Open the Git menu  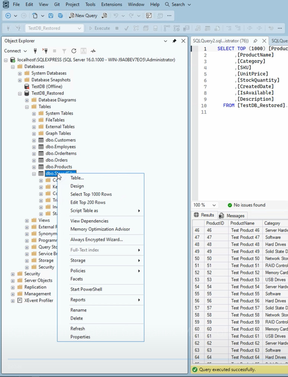pos(57,4)
